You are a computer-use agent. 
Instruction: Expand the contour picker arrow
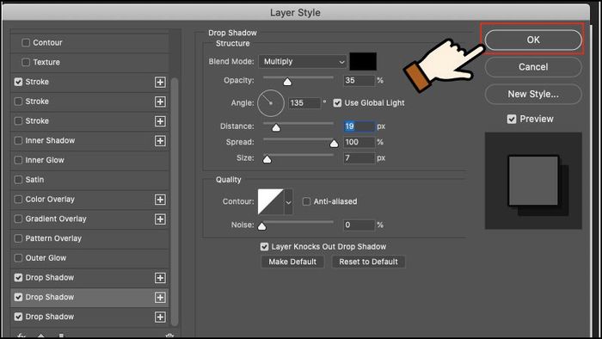pyautogui.click(x=288, y=201)
